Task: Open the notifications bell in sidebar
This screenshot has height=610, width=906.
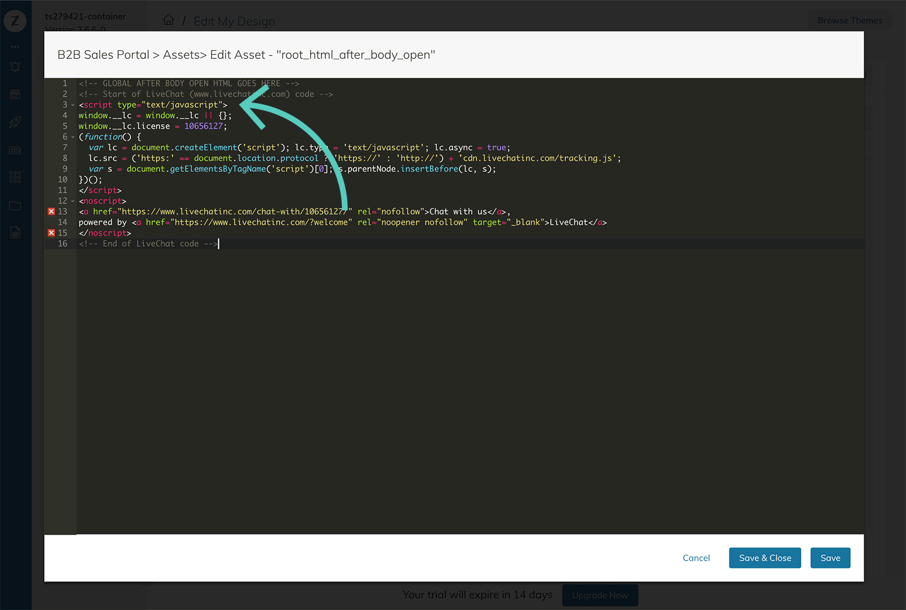Action: click(x=15, y=67)
